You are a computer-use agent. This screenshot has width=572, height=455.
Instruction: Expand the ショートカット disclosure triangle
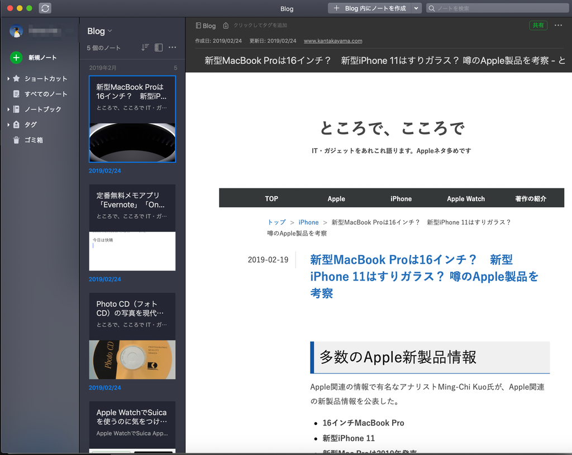8,78
